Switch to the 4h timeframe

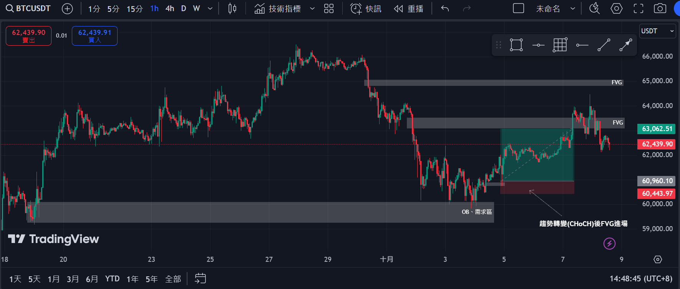(170, 8)
